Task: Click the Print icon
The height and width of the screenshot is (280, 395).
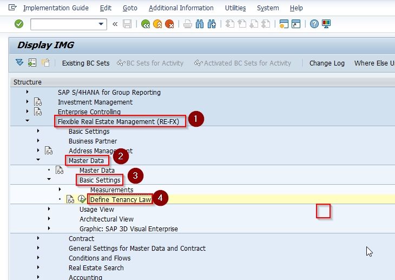Action: (187, 24)
